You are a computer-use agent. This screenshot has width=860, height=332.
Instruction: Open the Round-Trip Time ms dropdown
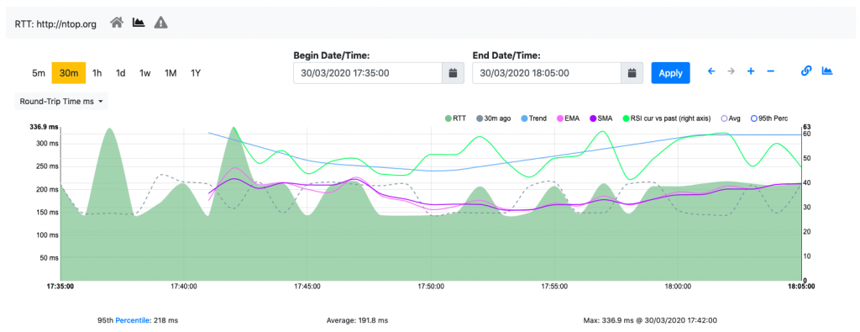click(61, 102)
